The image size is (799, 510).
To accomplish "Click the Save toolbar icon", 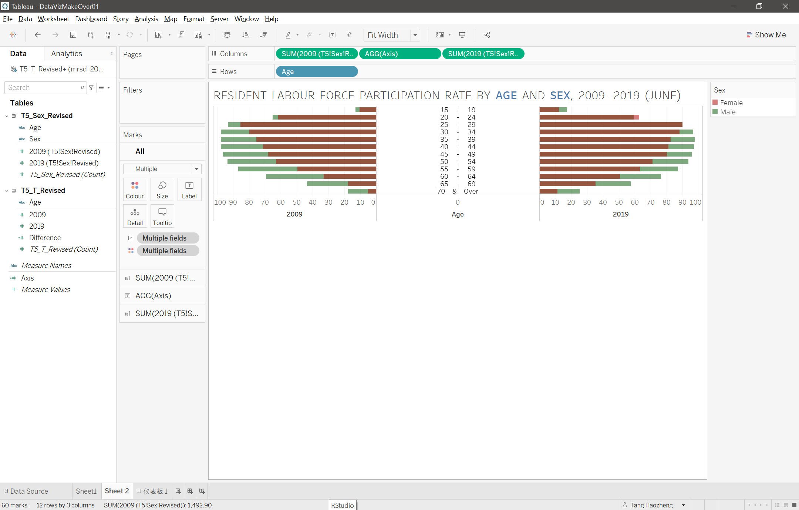I will tap(73, 35).
